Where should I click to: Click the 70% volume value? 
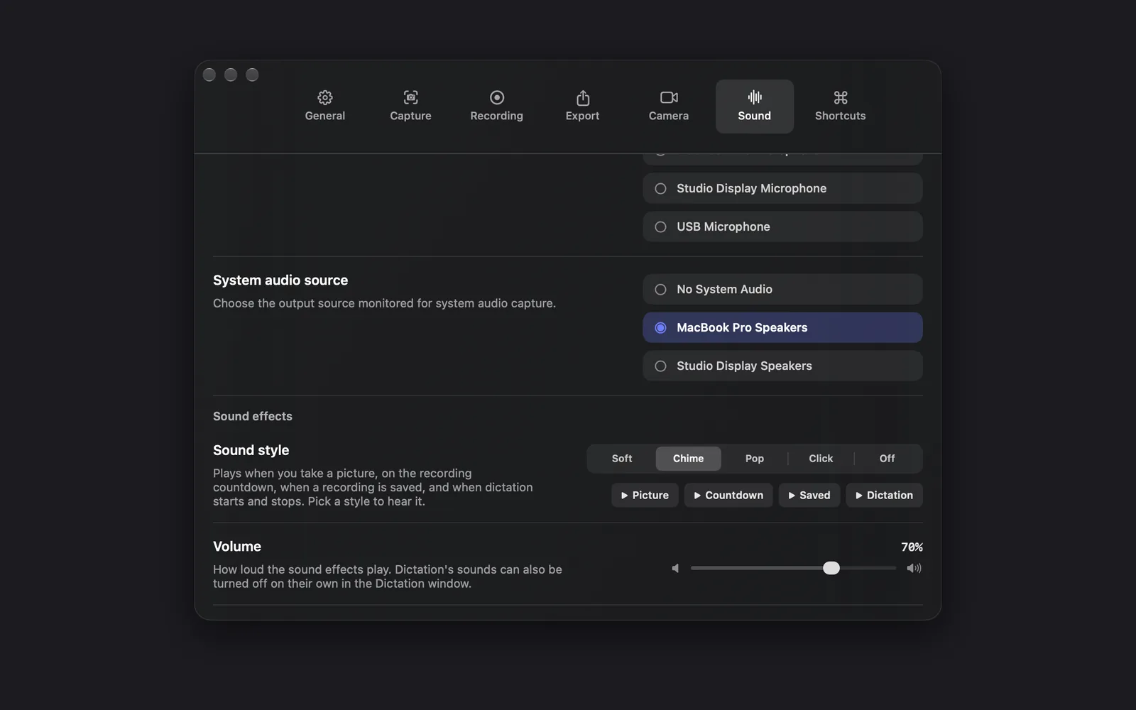click(x=912, y=547)
